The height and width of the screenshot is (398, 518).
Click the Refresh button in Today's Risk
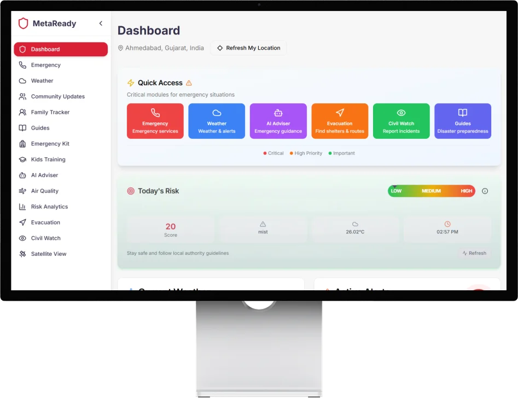click(474, 253)
